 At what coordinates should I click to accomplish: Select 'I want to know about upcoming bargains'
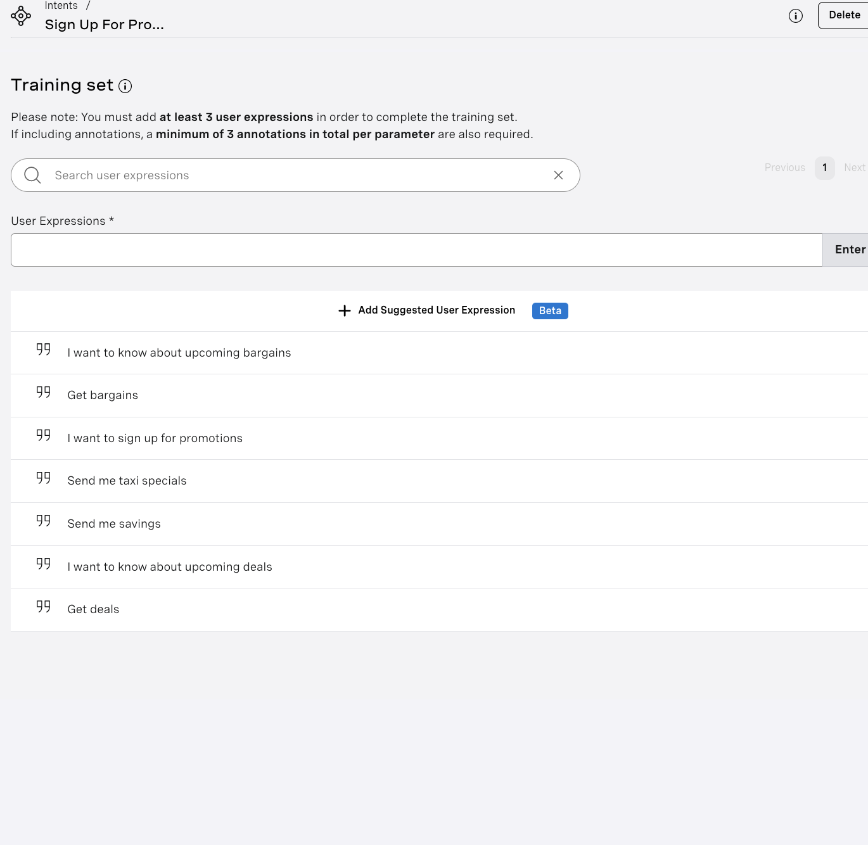point(179,353)
